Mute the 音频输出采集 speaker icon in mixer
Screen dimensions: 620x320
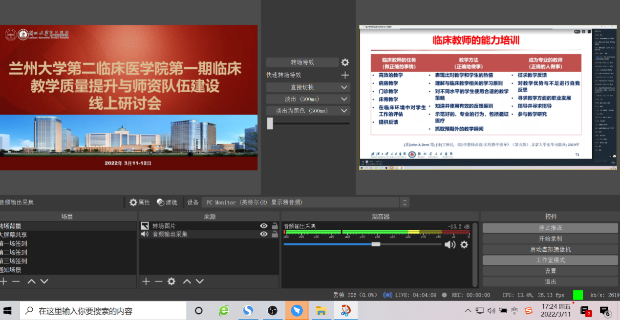(449, 244)
